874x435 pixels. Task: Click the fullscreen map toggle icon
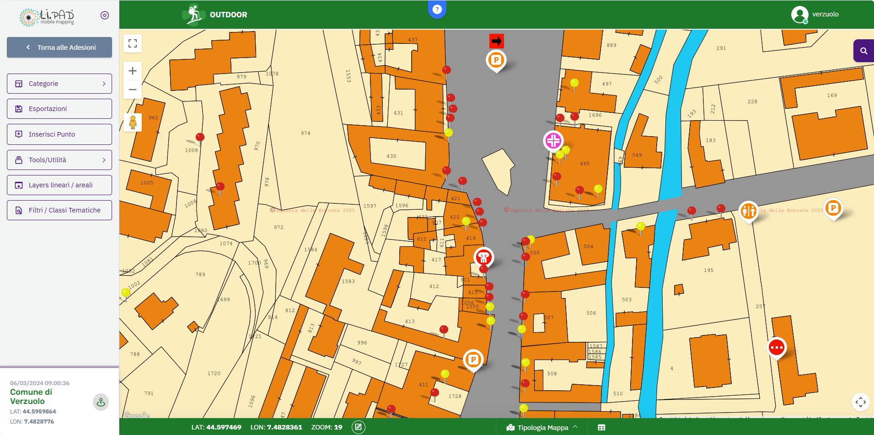[x=133, y=43]
